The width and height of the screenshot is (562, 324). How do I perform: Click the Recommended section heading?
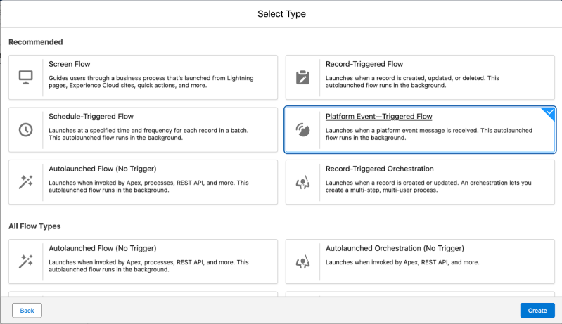[x=35, y=42]
